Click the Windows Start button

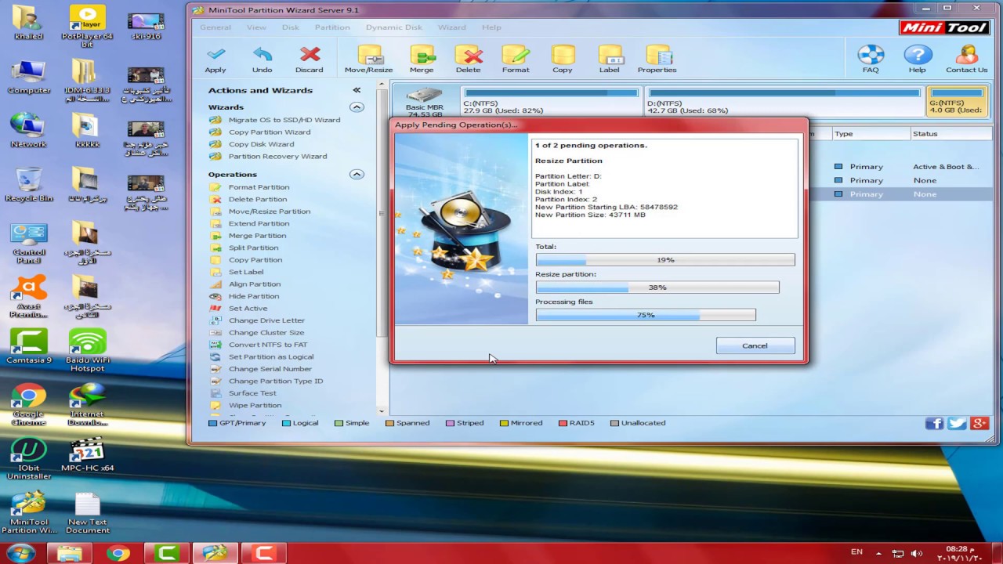click(20, 553)
